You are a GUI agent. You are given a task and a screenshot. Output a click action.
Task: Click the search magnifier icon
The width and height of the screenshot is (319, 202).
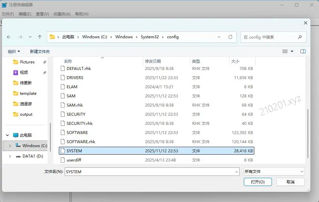(x=300, y=37)
